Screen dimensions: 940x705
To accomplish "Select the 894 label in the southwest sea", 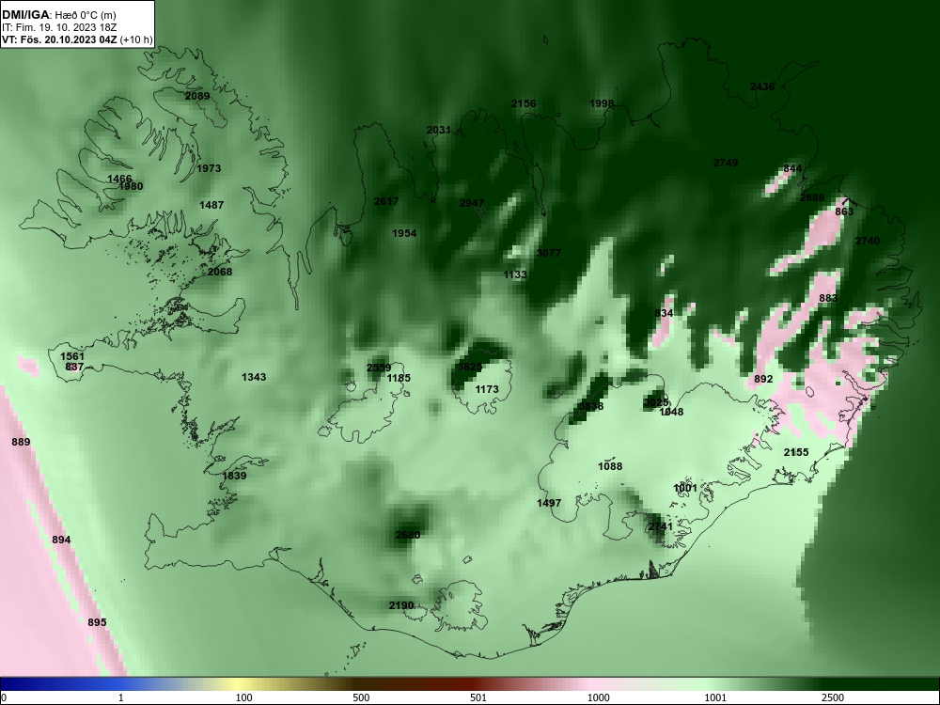I will pos(61,540).
